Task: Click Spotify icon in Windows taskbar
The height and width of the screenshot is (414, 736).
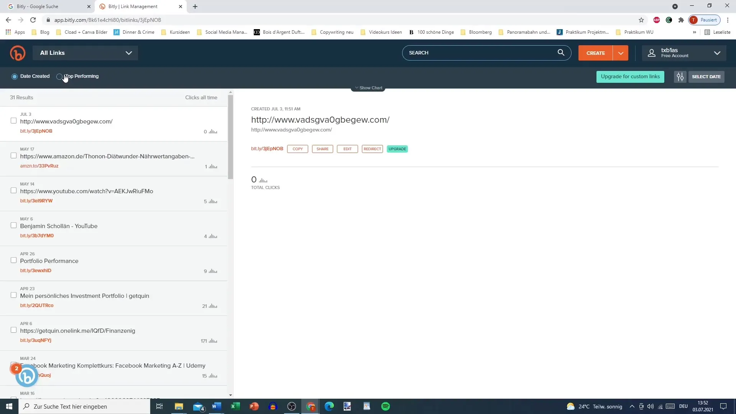Action: 385,406
